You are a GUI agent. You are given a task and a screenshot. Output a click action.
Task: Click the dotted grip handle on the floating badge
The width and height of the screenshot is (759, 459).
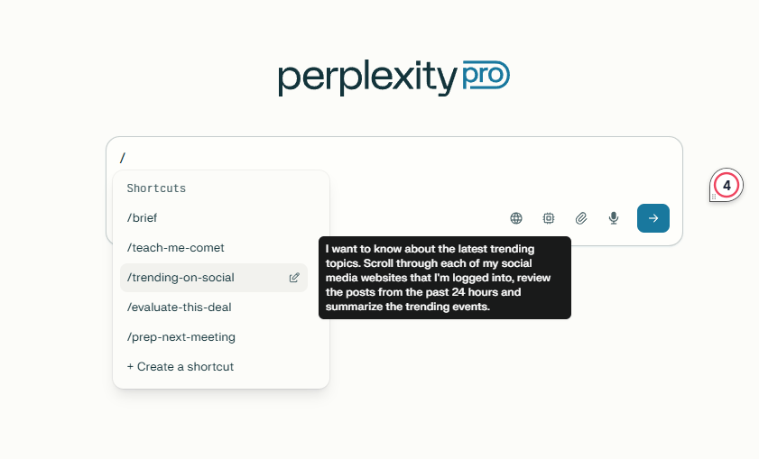(x=714, y=197)
